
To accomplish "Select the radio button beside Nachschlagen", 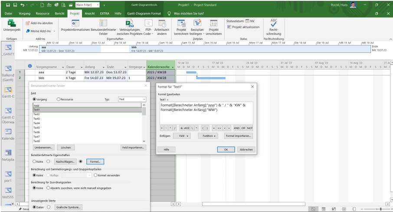I will click(x=48, y=161).
